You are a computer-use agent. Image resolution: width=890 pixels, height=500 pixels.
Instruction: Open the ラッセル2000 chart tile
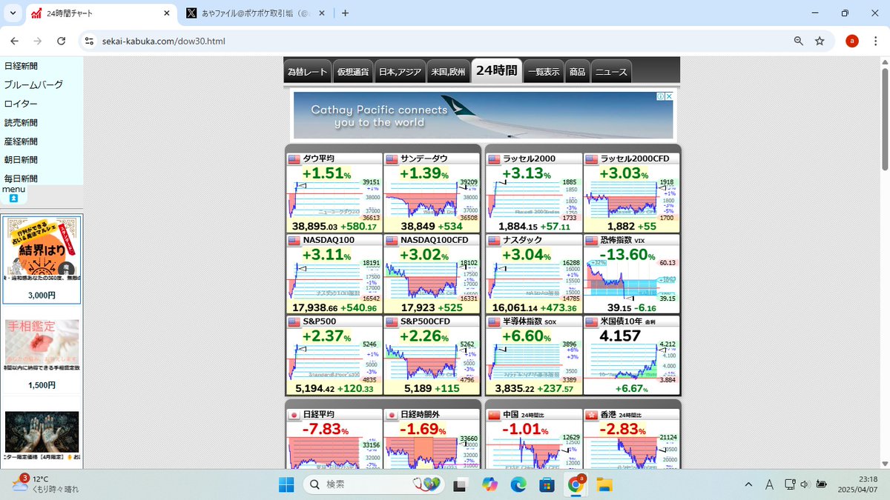(x=535, y=193)
